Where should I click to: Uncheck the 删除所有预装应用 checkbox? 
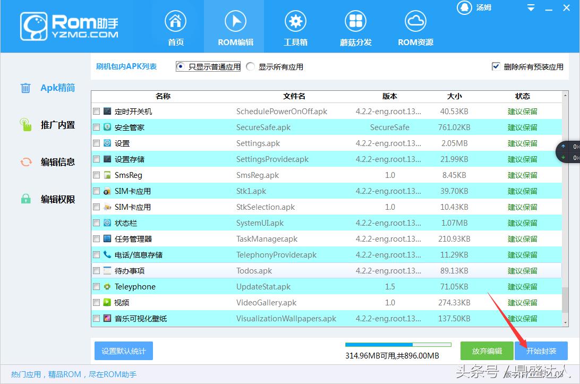click(x=496, y=67)
